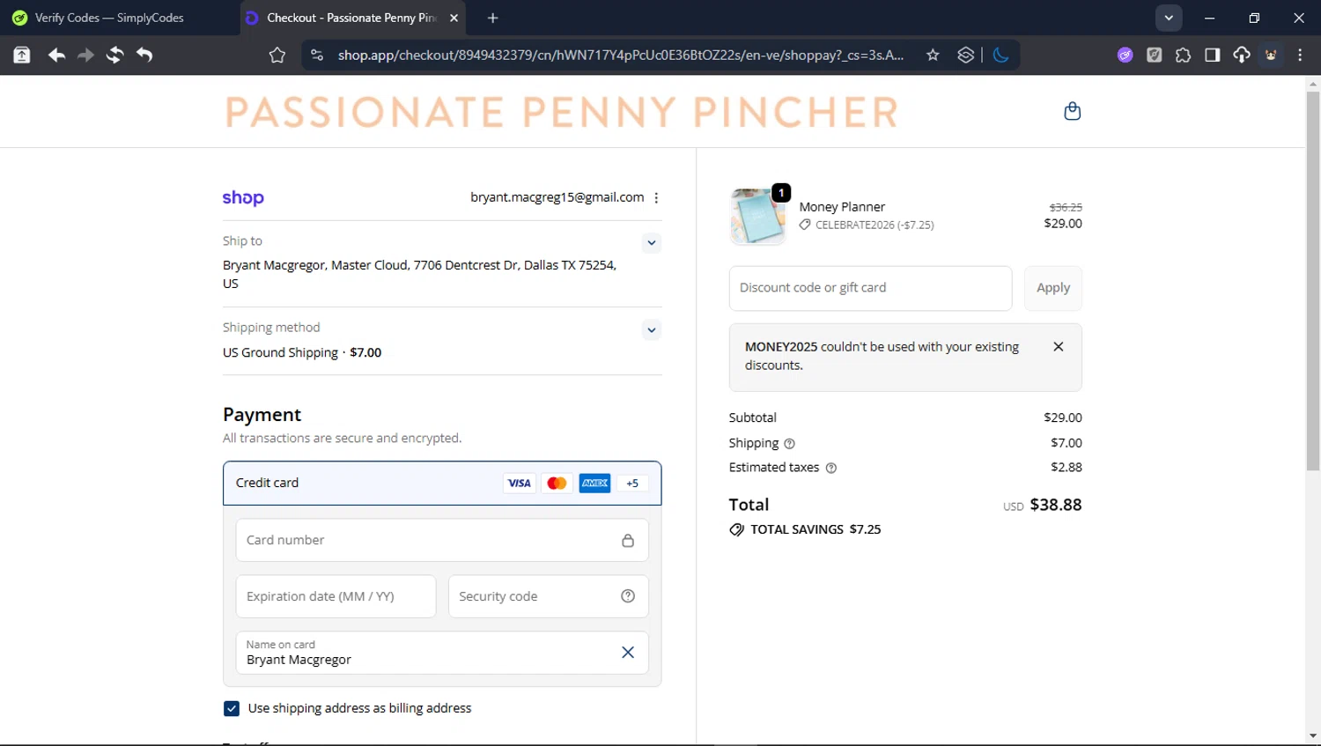Click the Name on card field
1321x746 pixels.
click(x=442, y=653)
